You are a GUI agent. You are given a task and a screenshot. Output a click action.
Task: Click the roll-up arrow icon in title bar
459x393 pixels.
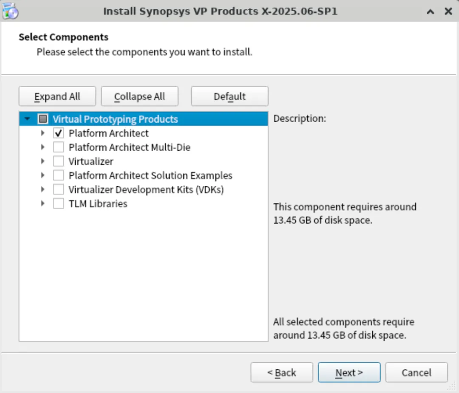[430, 12]
